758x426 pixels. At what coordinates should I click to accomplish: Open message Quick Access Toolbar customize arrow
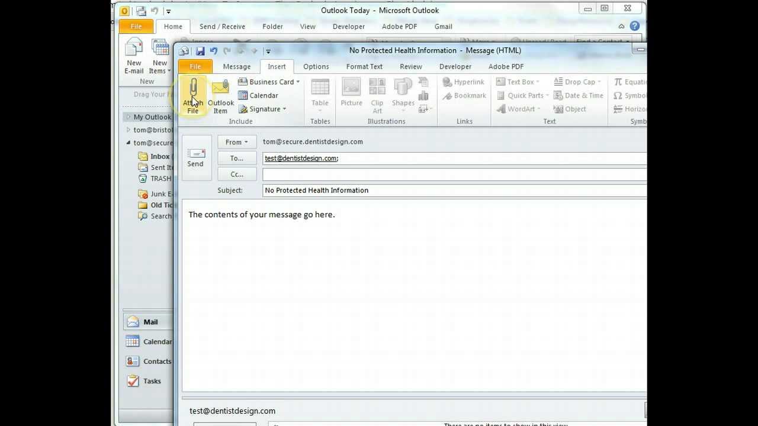268,51
